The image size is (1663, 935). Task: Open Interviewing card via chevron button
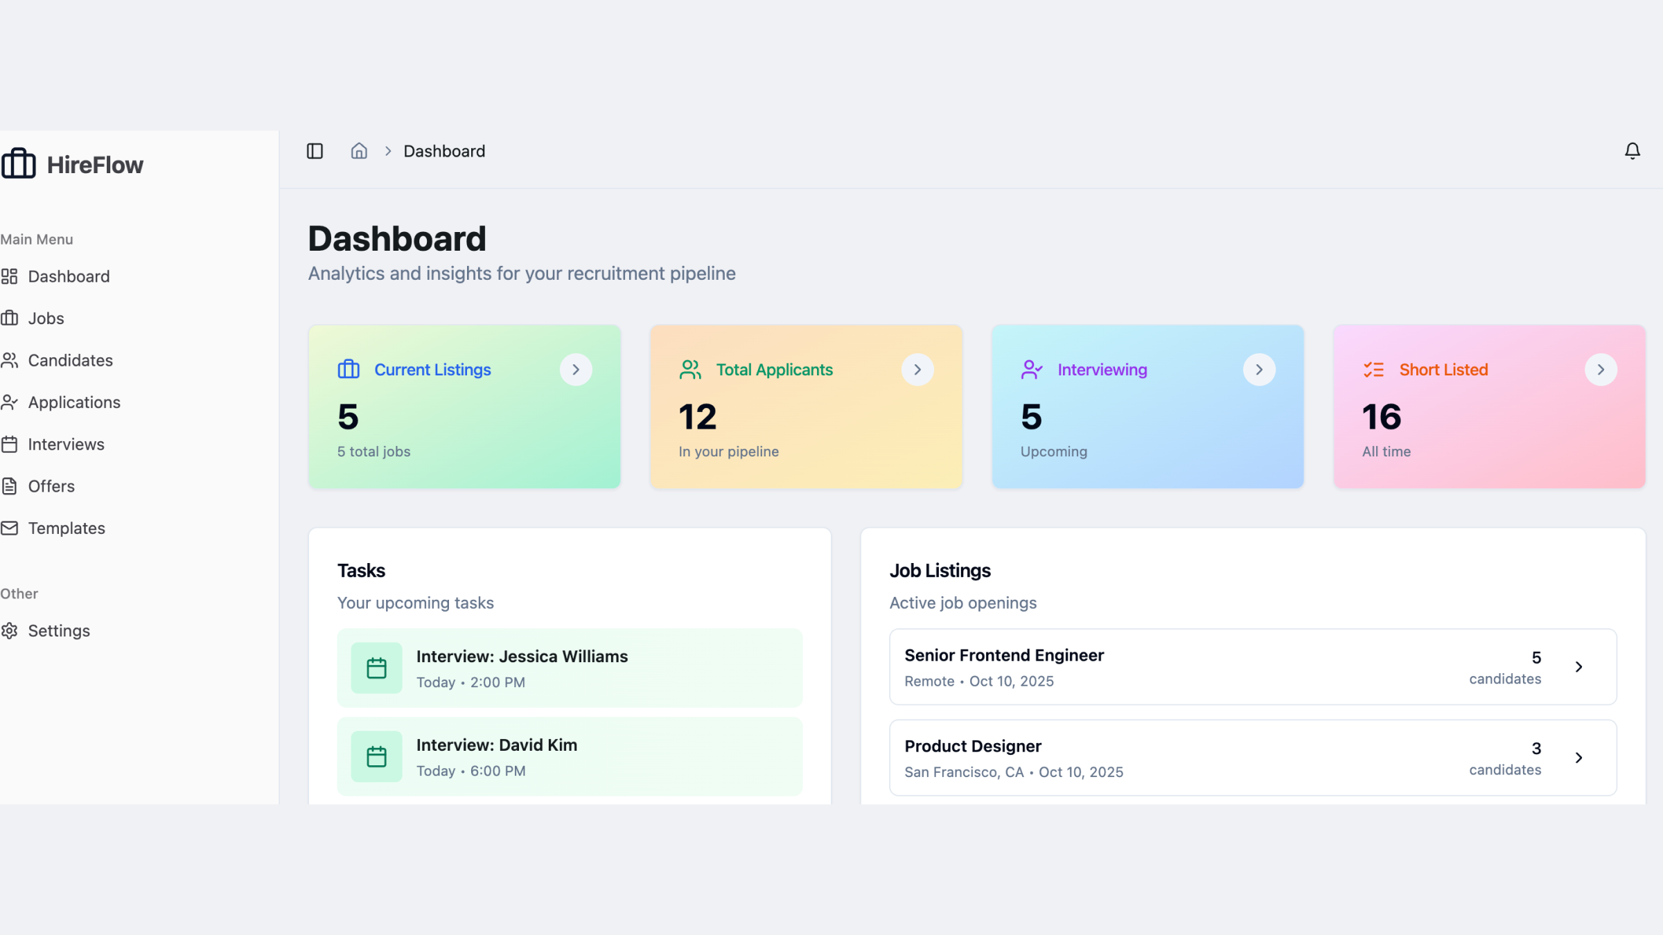1259,369
